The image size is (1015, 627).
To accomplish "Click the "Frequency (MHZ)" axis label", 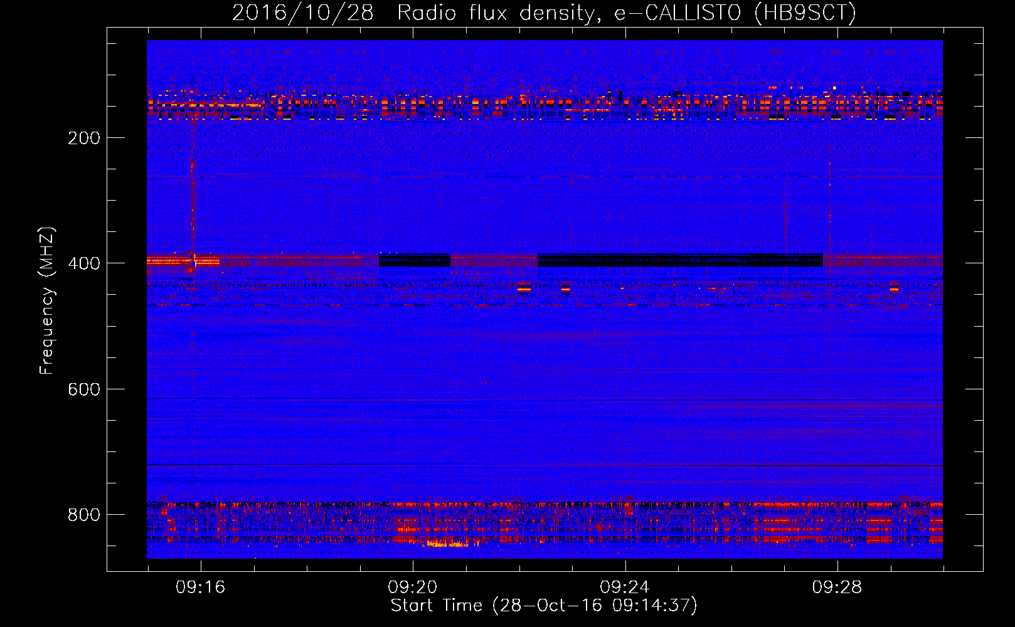I will pyautogui.click(x=47, y=300).
